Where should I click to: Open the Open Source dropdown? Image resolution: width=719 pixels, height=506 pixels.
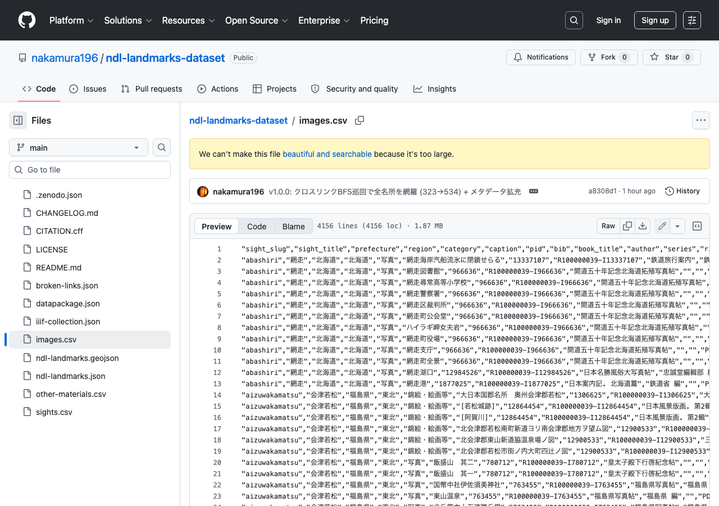coord(257,20)
